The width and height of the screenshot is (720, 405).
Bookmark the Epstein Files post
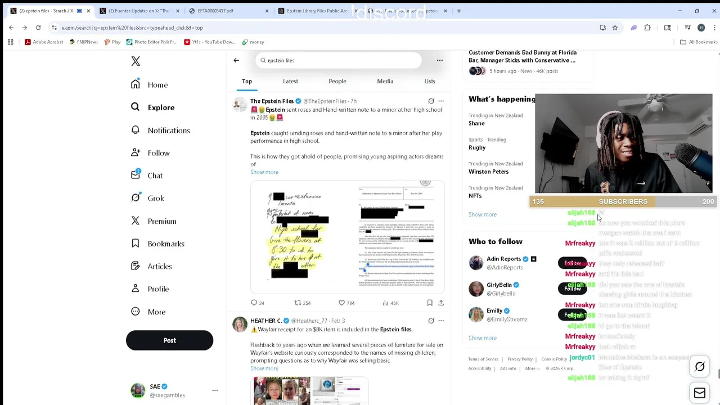pyautogui.click(x=430, y=303)
